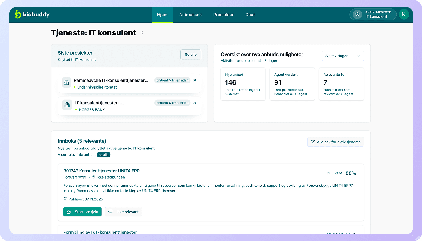422x241 pixels.
Task: Click the Se alle projects button
Action: [x=191, y=55]
